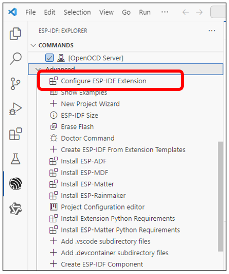Toggle the OpenOCD Server checkbox
The height and width of the screenshot is (274, 229).
pos(49,58)
